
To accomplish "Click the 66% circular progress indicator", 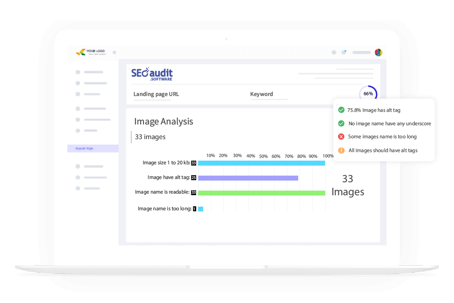I will (x=367, y=94).
